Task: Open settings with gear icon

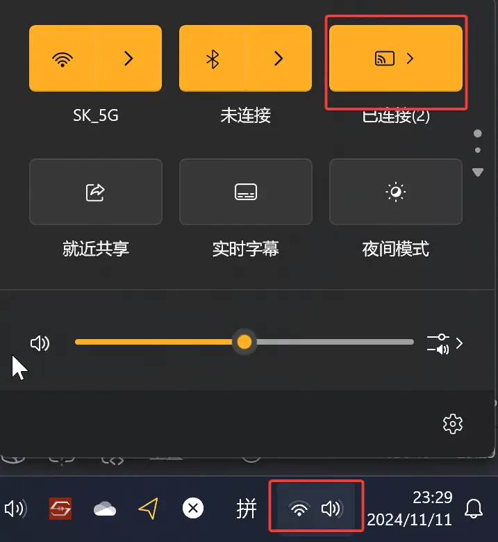Action: [x=453, y=424]
